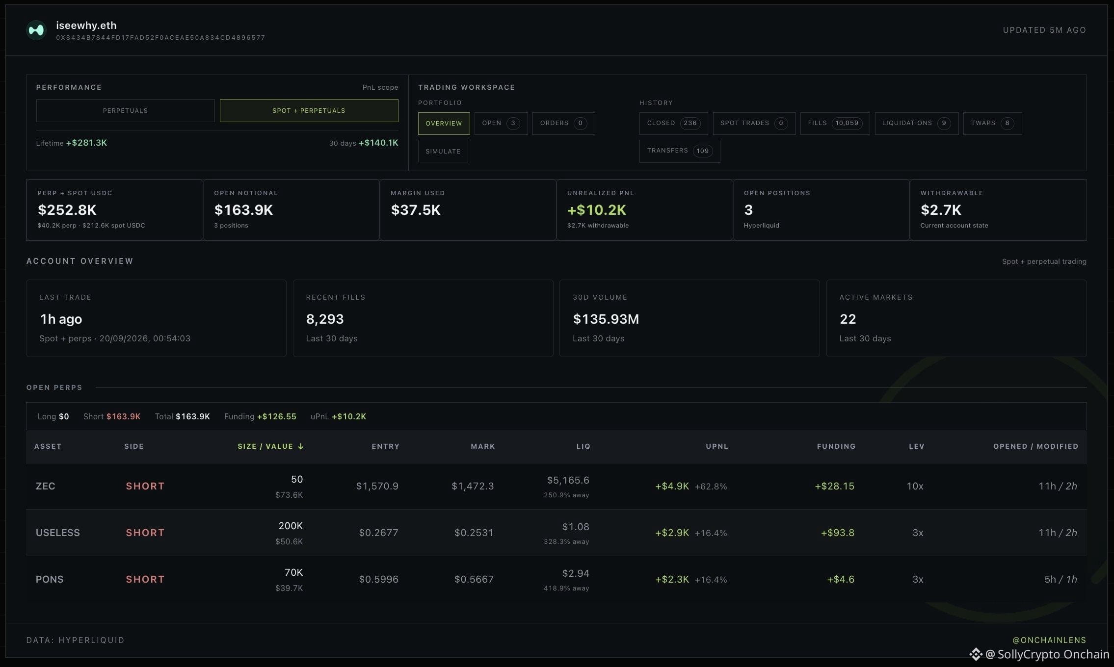The width and height of the screenshot is (1114, 667).
Task: Sort the table by FUNDING column header
Action: point(836,446)
